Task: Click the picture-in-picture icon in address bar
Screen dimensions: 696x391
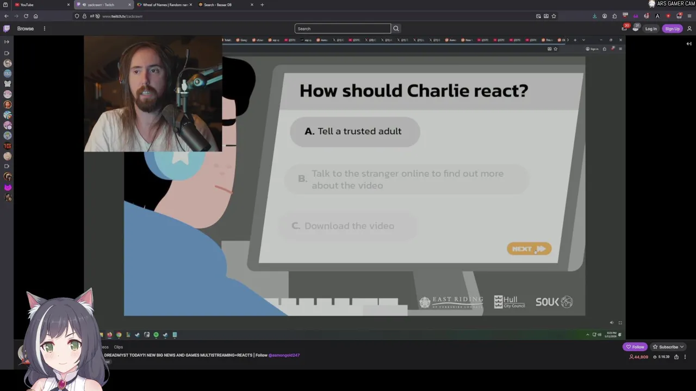Action: click(x=538, y=16)
